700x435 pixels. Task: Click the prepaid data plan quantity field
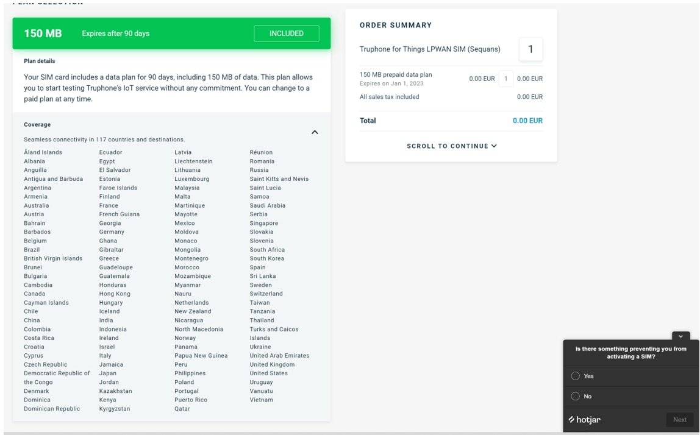click(x=505, y=79)
